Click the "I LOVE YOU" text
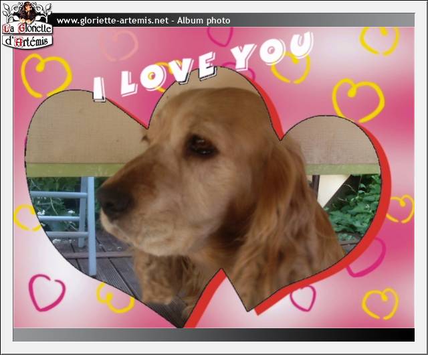Image resolution: width=428 pixels, height=355 pixels. tap(201, 66)
